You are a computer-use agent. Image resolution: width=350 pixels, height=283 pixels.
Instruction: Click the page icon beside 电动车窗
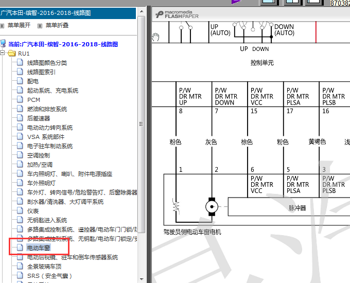click(x=20, y=247)
